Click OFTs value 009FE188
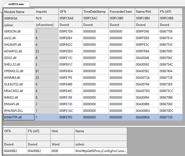The image size is (185, 156). point(70,98)
